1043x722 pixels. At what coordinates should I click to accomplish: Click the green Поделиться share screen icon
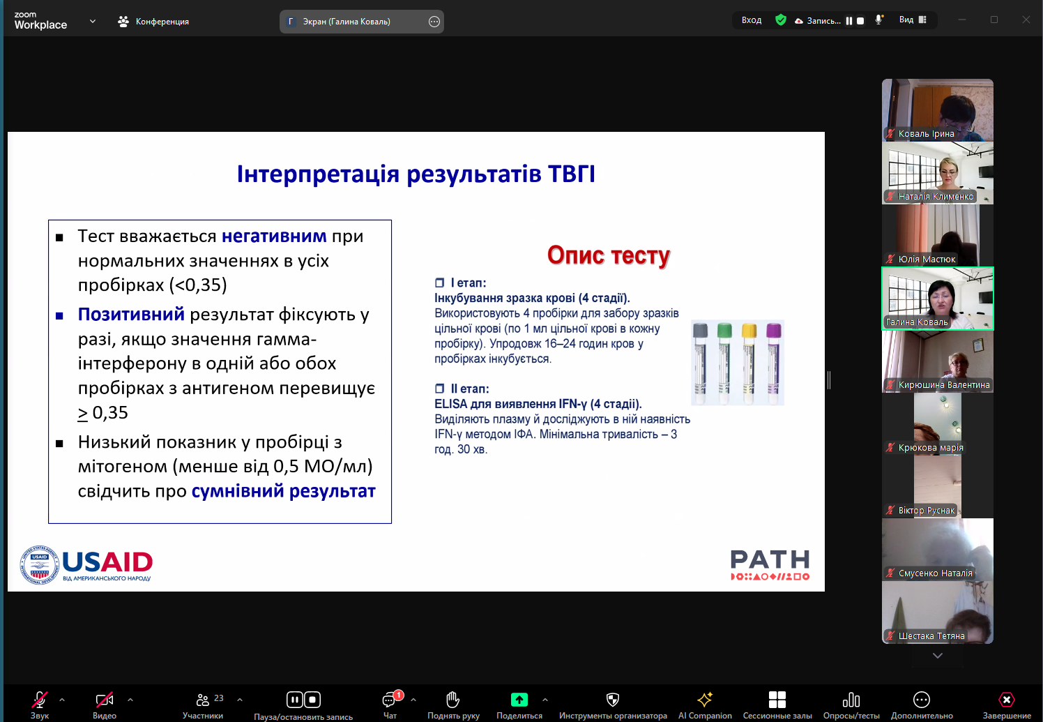[x=519, y=700]
